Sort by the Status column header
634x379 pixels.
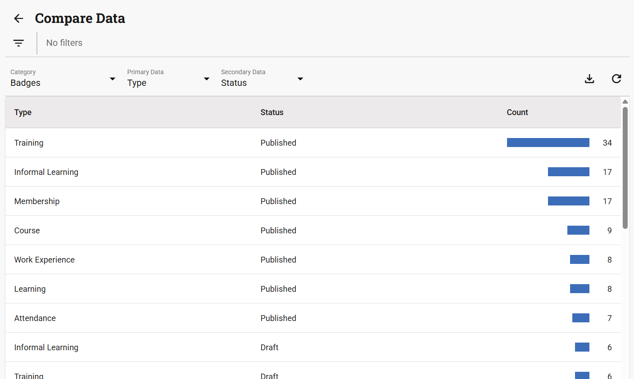[x=272, y=112]
